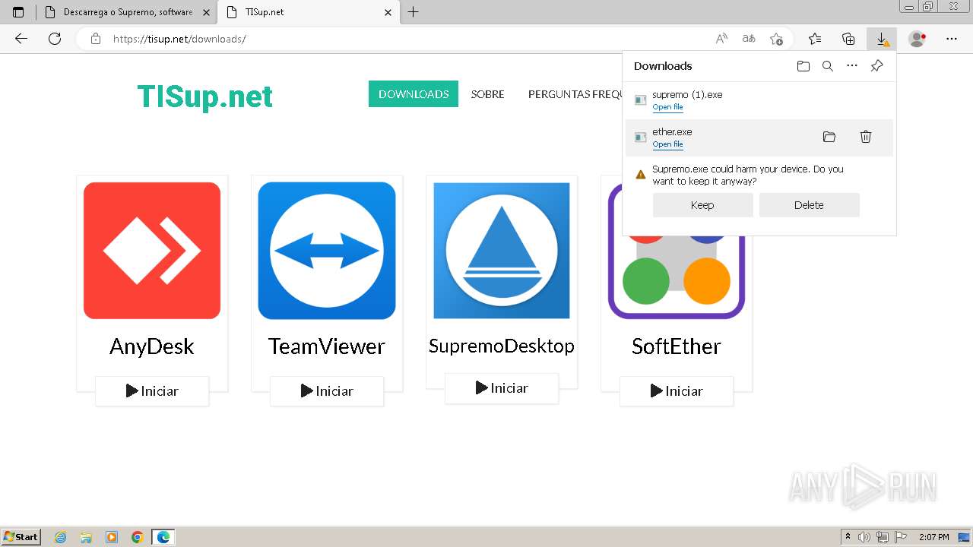Keep the flagged Supremo.exe download
Screen dimensions: 973x547
(702, 205)
